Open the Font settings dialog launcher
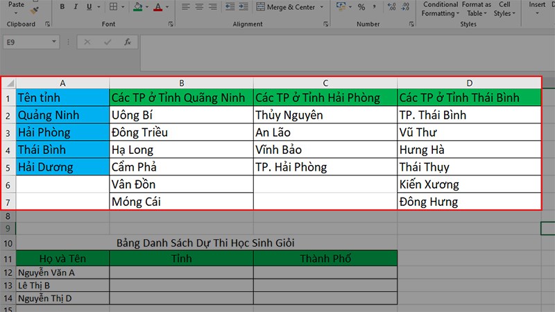The height and width of the screenshot is (312, 555). click(x=171, y=24)
